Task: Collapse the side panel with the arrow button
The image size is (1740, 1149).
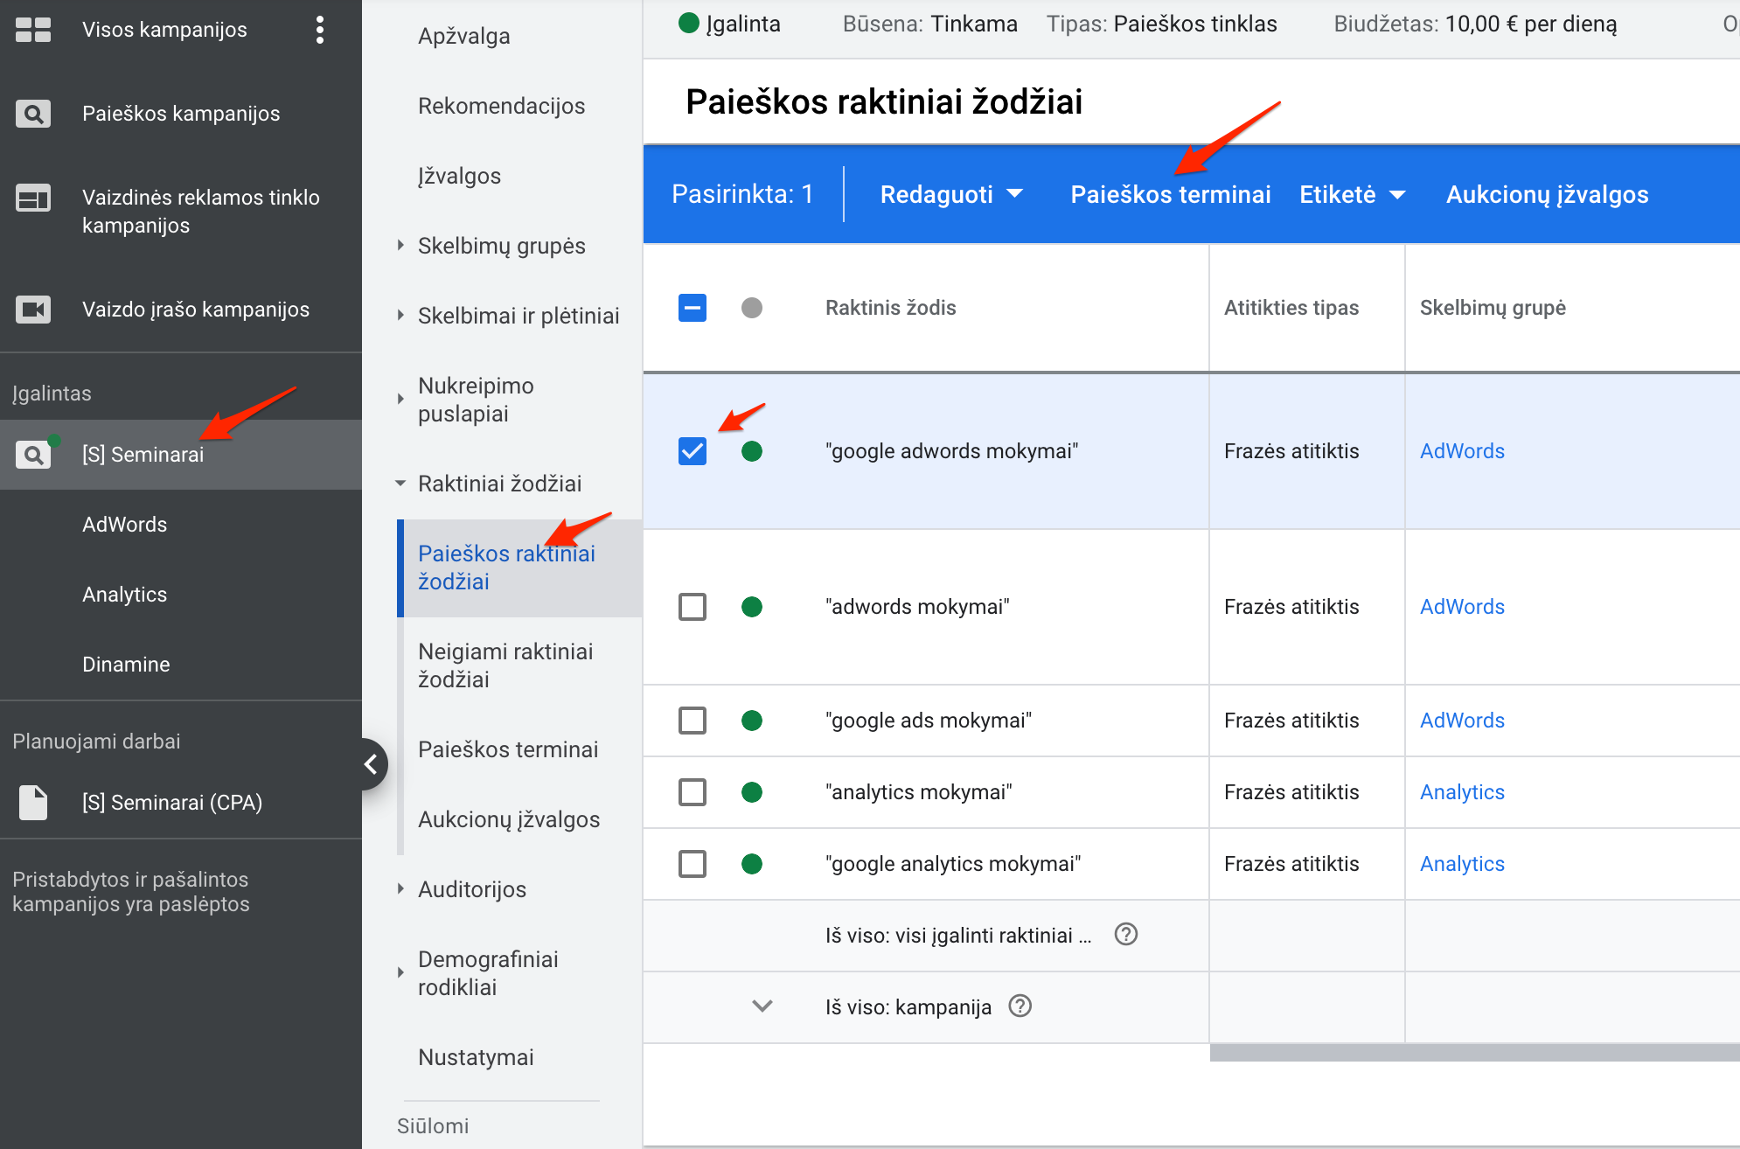Action: 371,764
